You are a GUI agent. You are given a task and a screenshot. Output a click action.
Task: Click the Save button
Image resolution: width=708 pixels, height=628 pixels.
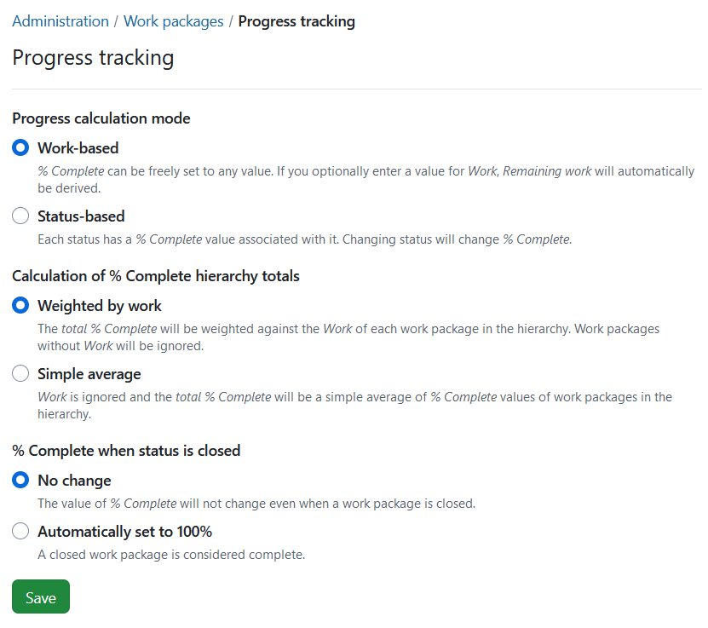point(40,596)
